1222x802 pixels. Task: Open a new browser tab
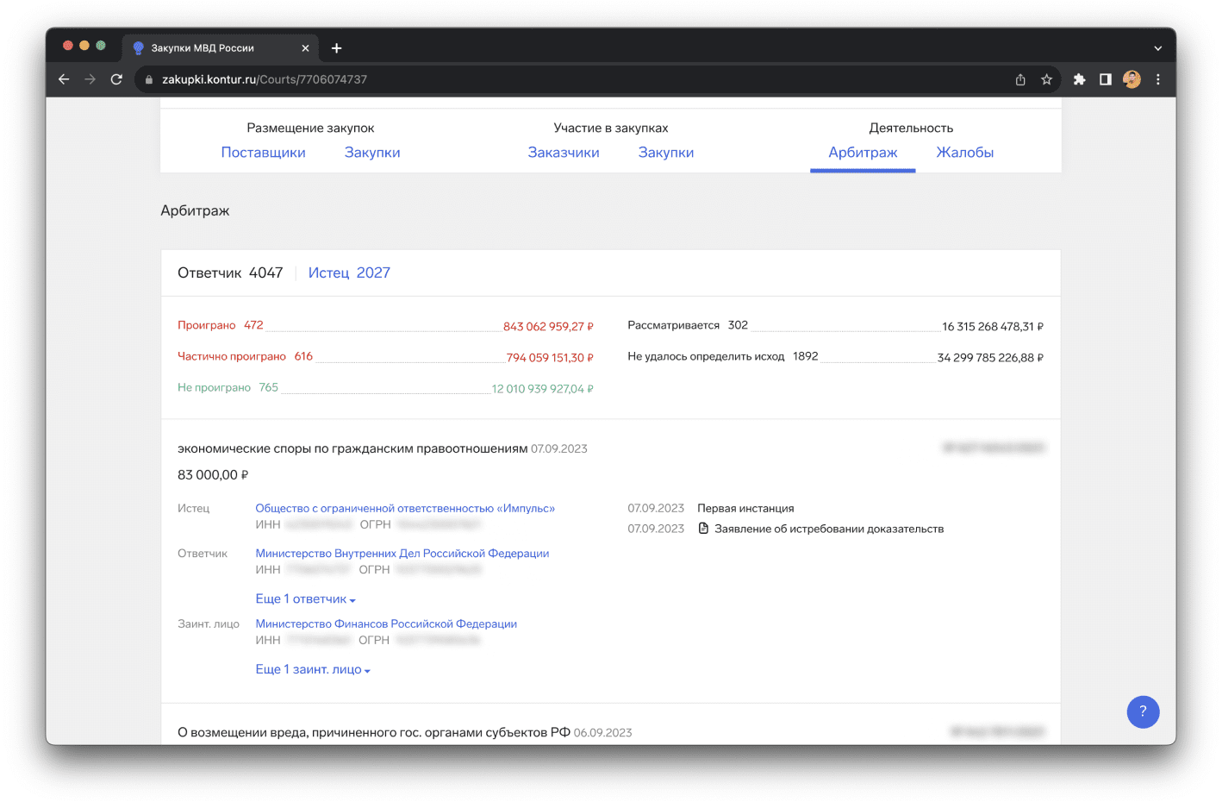click(x=337, y=48)
